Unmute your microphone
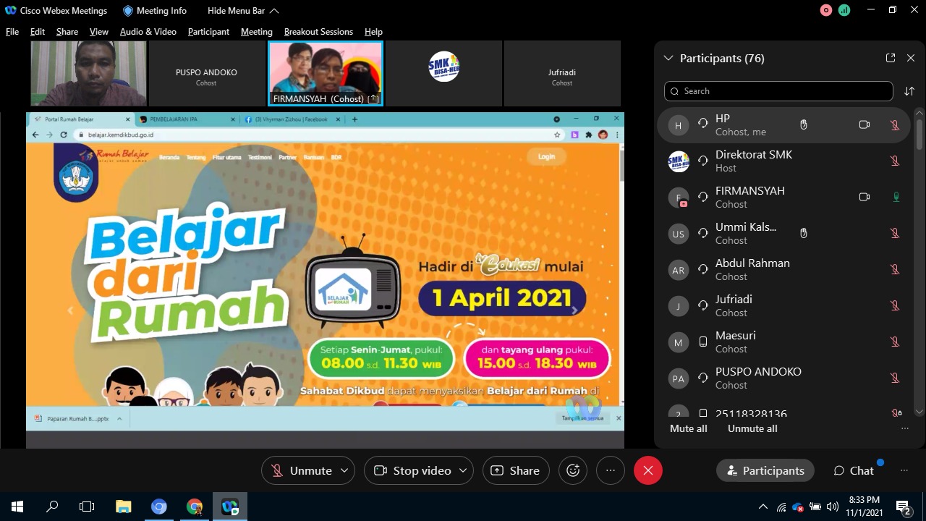The image size is (926, 521). coord(301,470)
